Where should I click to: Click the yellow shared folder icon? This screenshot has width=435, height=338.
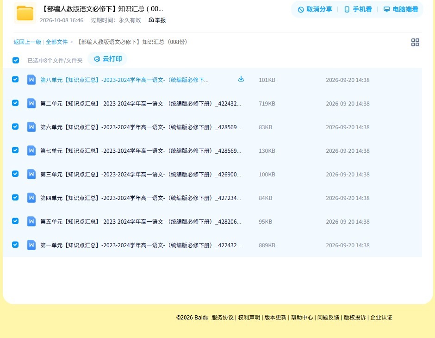(x=25, y=13)
